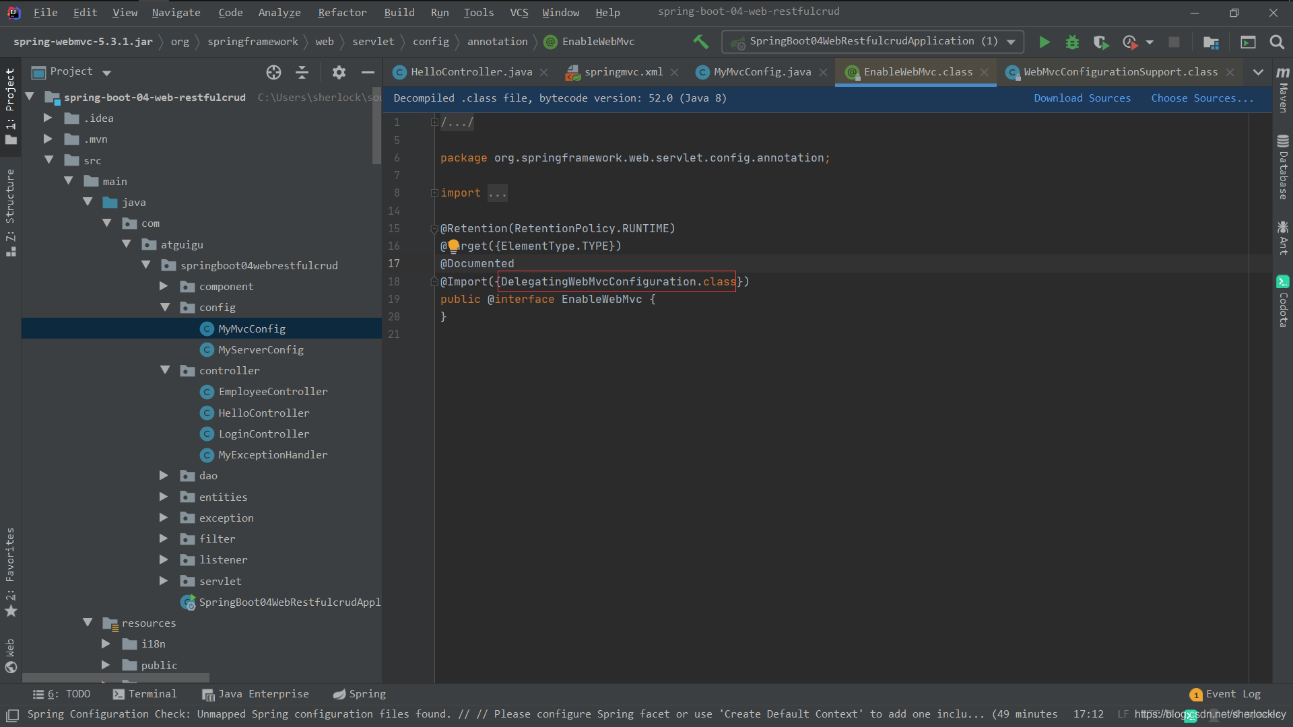Close the springmvc.xml tab
This screenshot has height=727, width=1293.
tap(674, 72)
